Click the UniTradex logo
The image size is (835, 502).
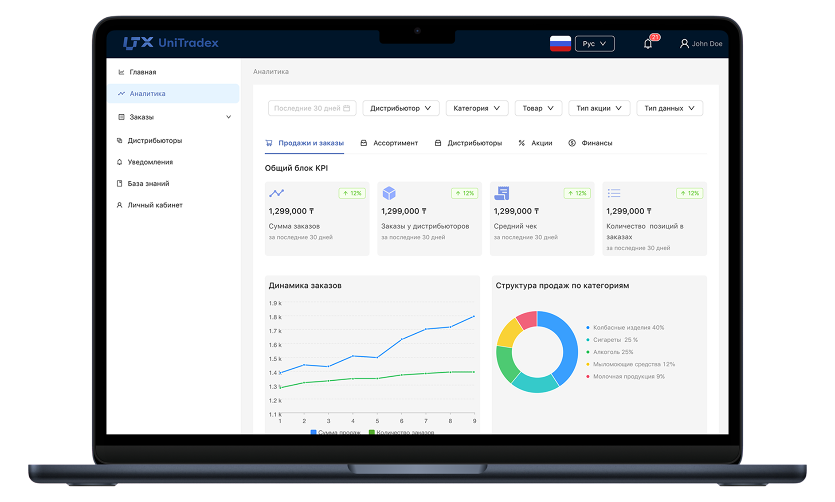(x=170, y=43)
